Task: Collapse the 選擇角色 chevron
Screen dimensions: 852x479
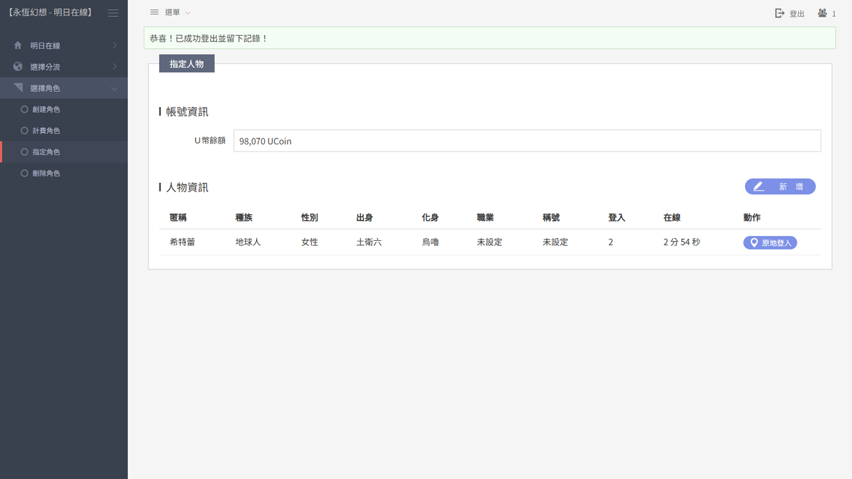Action: tap(114, 88)
